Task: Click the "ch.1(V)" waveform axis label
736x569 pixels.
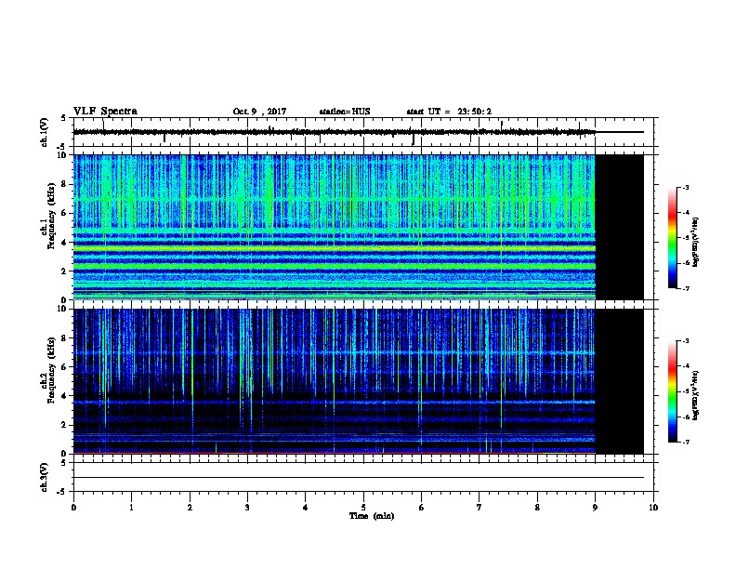Action: [44, 132]
